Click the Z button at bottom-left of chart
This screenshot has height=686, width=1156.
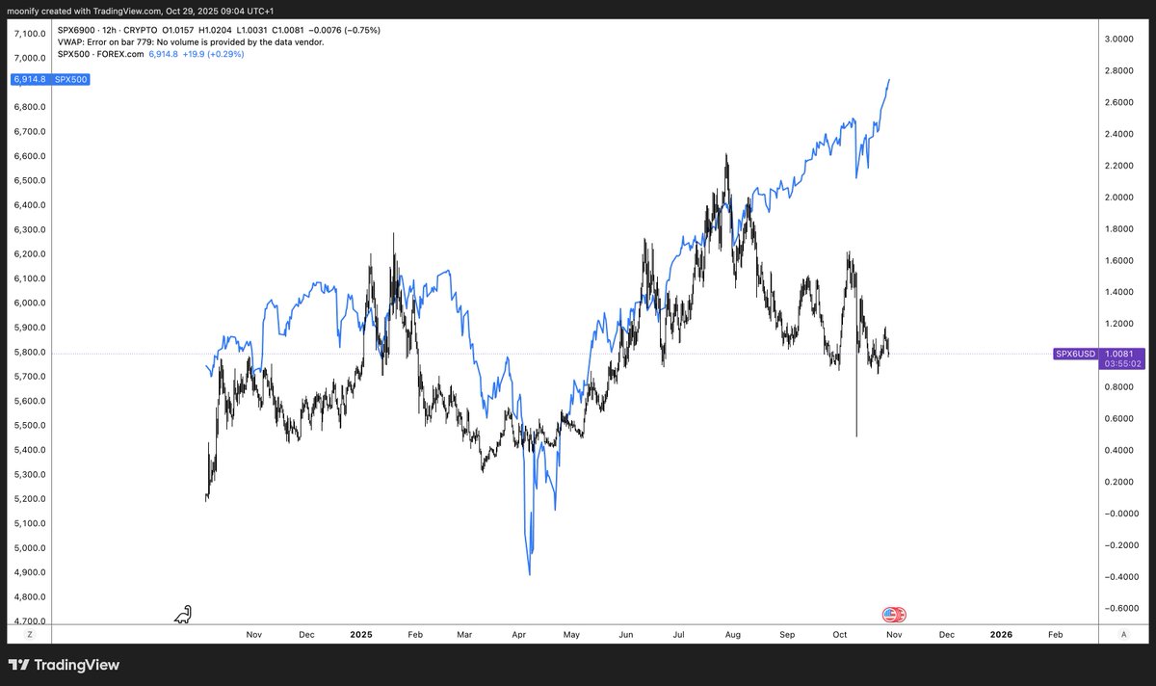coord(30,635)
